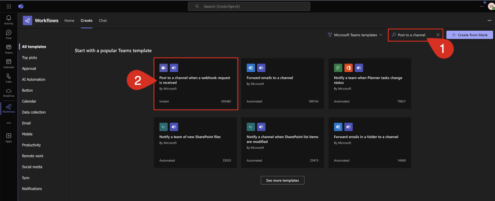Open the Calendar app icon
495x201 pixels.
(x=9, y=63)
